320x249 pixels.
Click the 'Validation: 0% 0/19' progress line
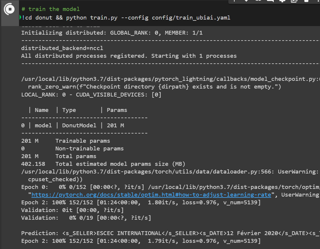click(x=86, y=218)
